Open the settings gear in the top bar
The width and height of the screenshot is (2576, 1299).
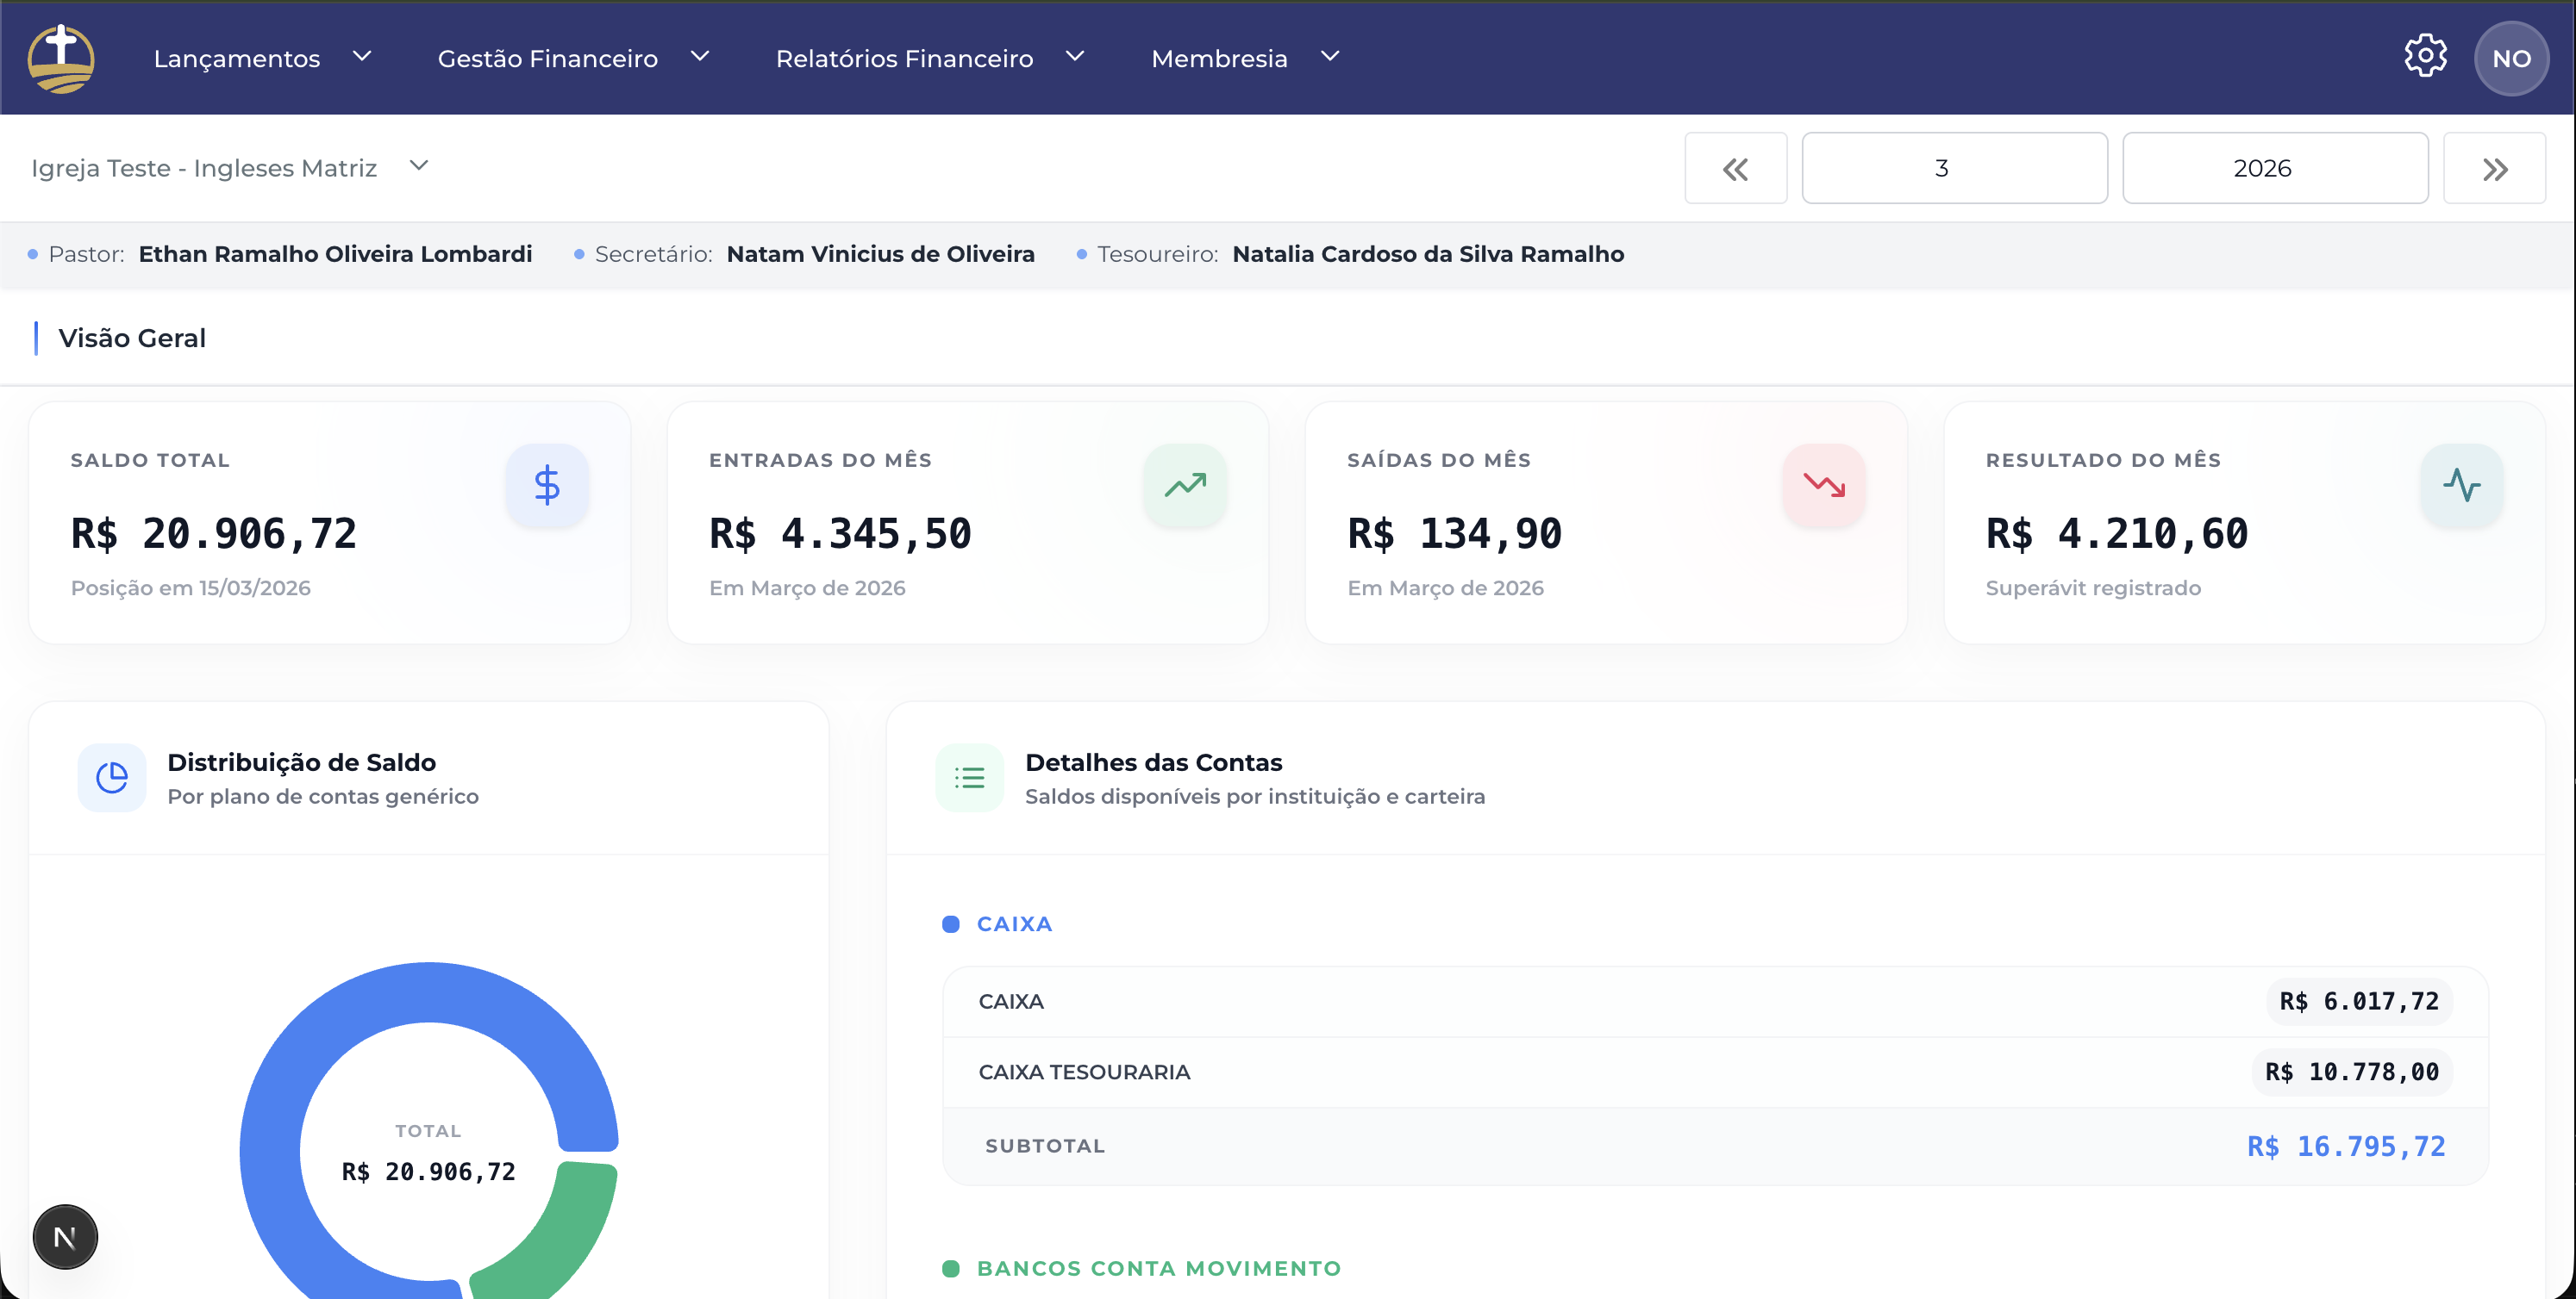click(2425, 57)
